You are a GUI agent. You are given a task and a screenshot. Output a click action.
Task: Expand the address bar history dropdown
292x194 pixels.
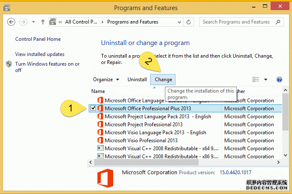point(179,22)
